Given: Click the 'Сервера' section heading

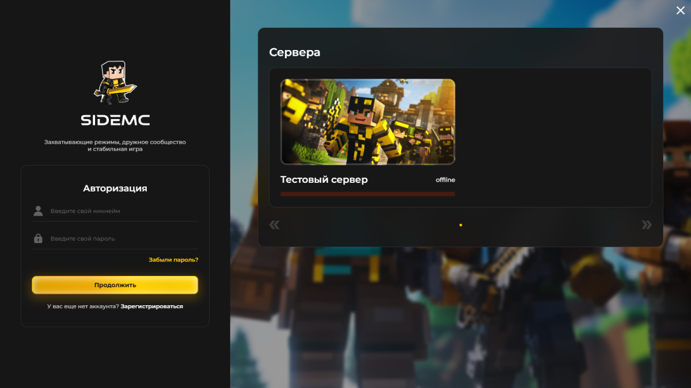Looking at the screenshot, I should (x=294, y=52).
